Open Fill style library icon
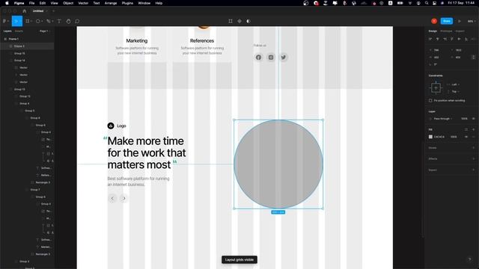The width and height of the screenshot is (479, 269). tap(466, 129)
